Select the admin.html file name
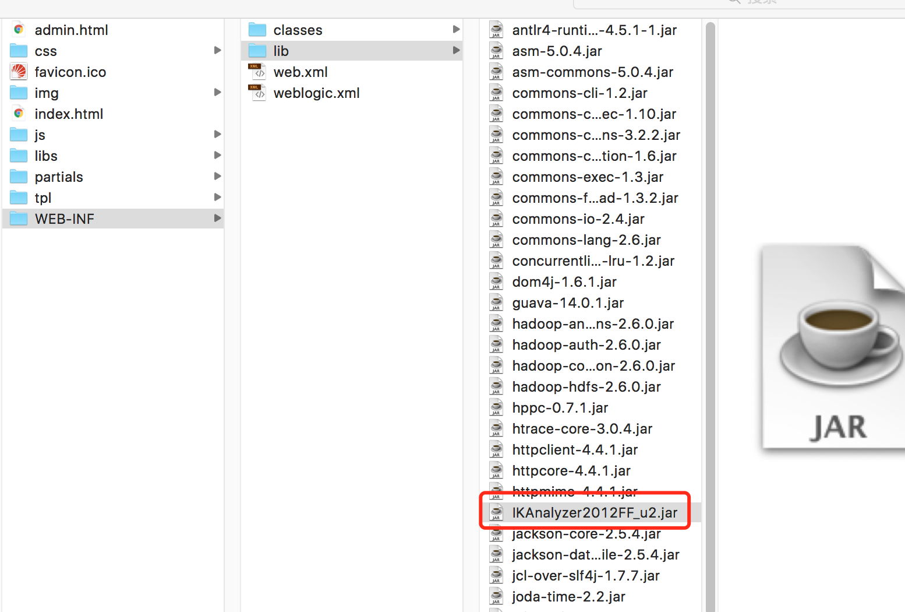 point(71,30)
